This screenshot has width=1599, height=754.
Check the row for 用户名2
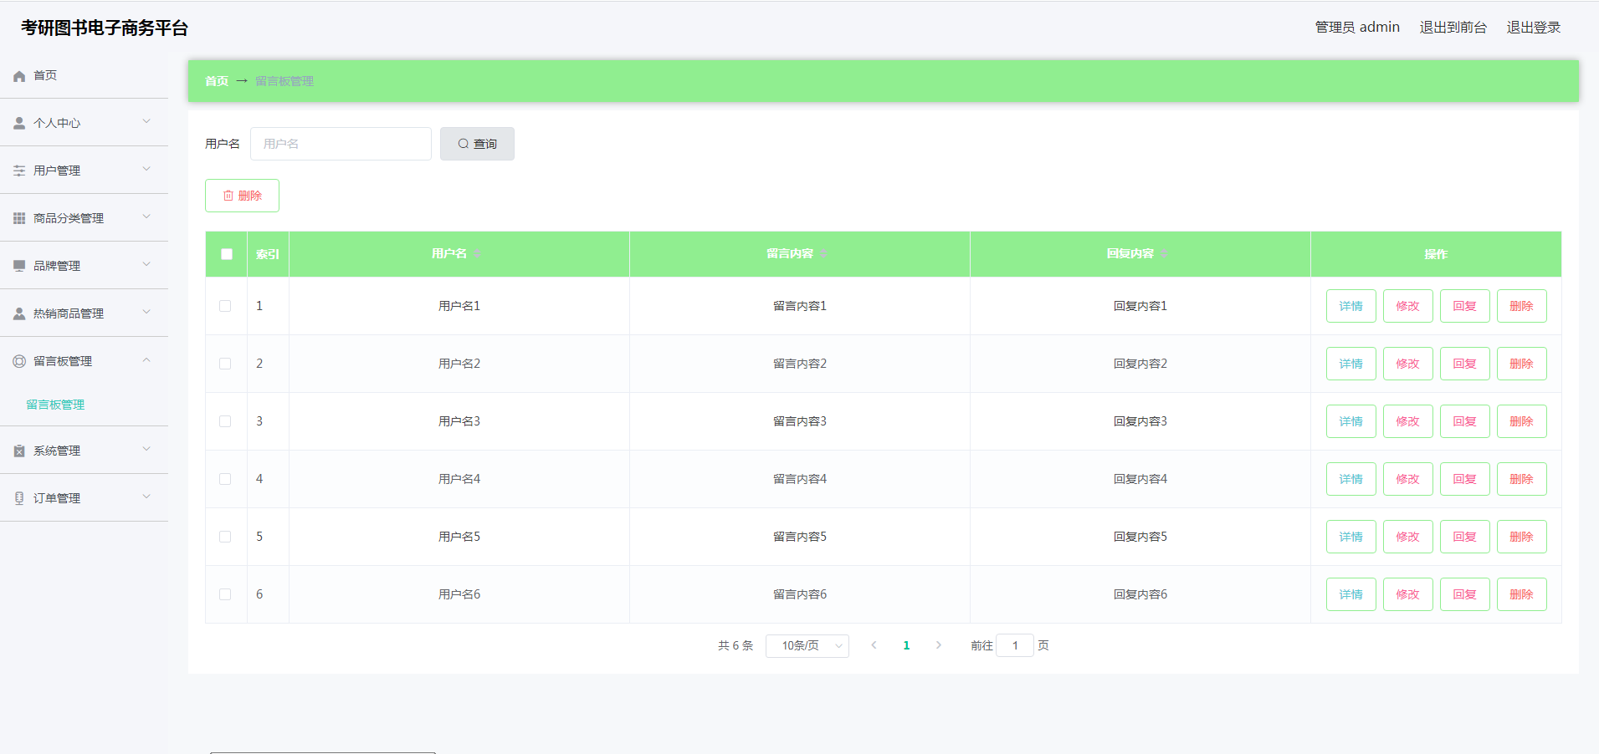point(225,364)
